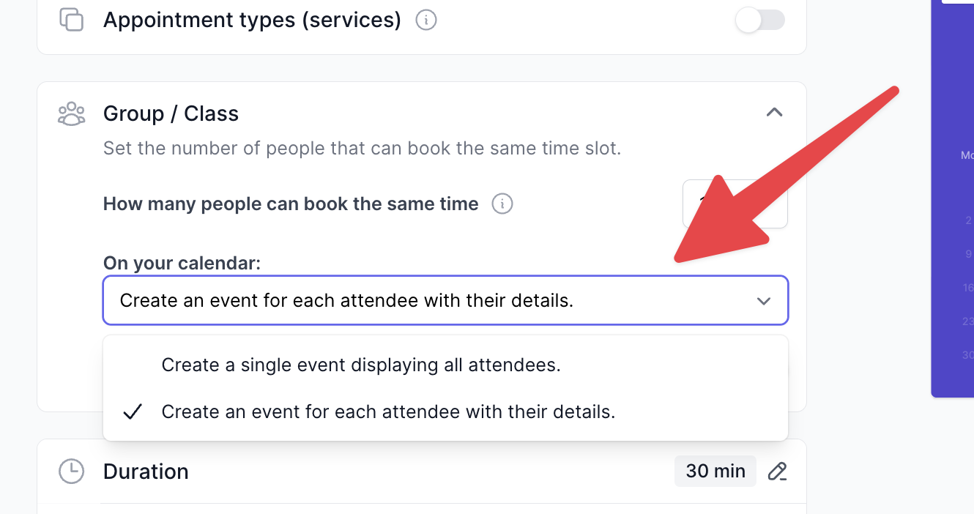Click the checkmark icon beside selected option

pyautogui.click(x=133, y=411)
